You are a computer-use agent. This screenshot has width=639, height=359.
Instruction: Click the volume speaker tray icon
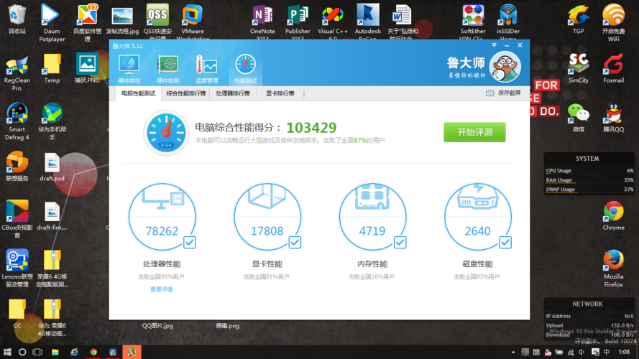pyautogui.click(x=582, y=352)
